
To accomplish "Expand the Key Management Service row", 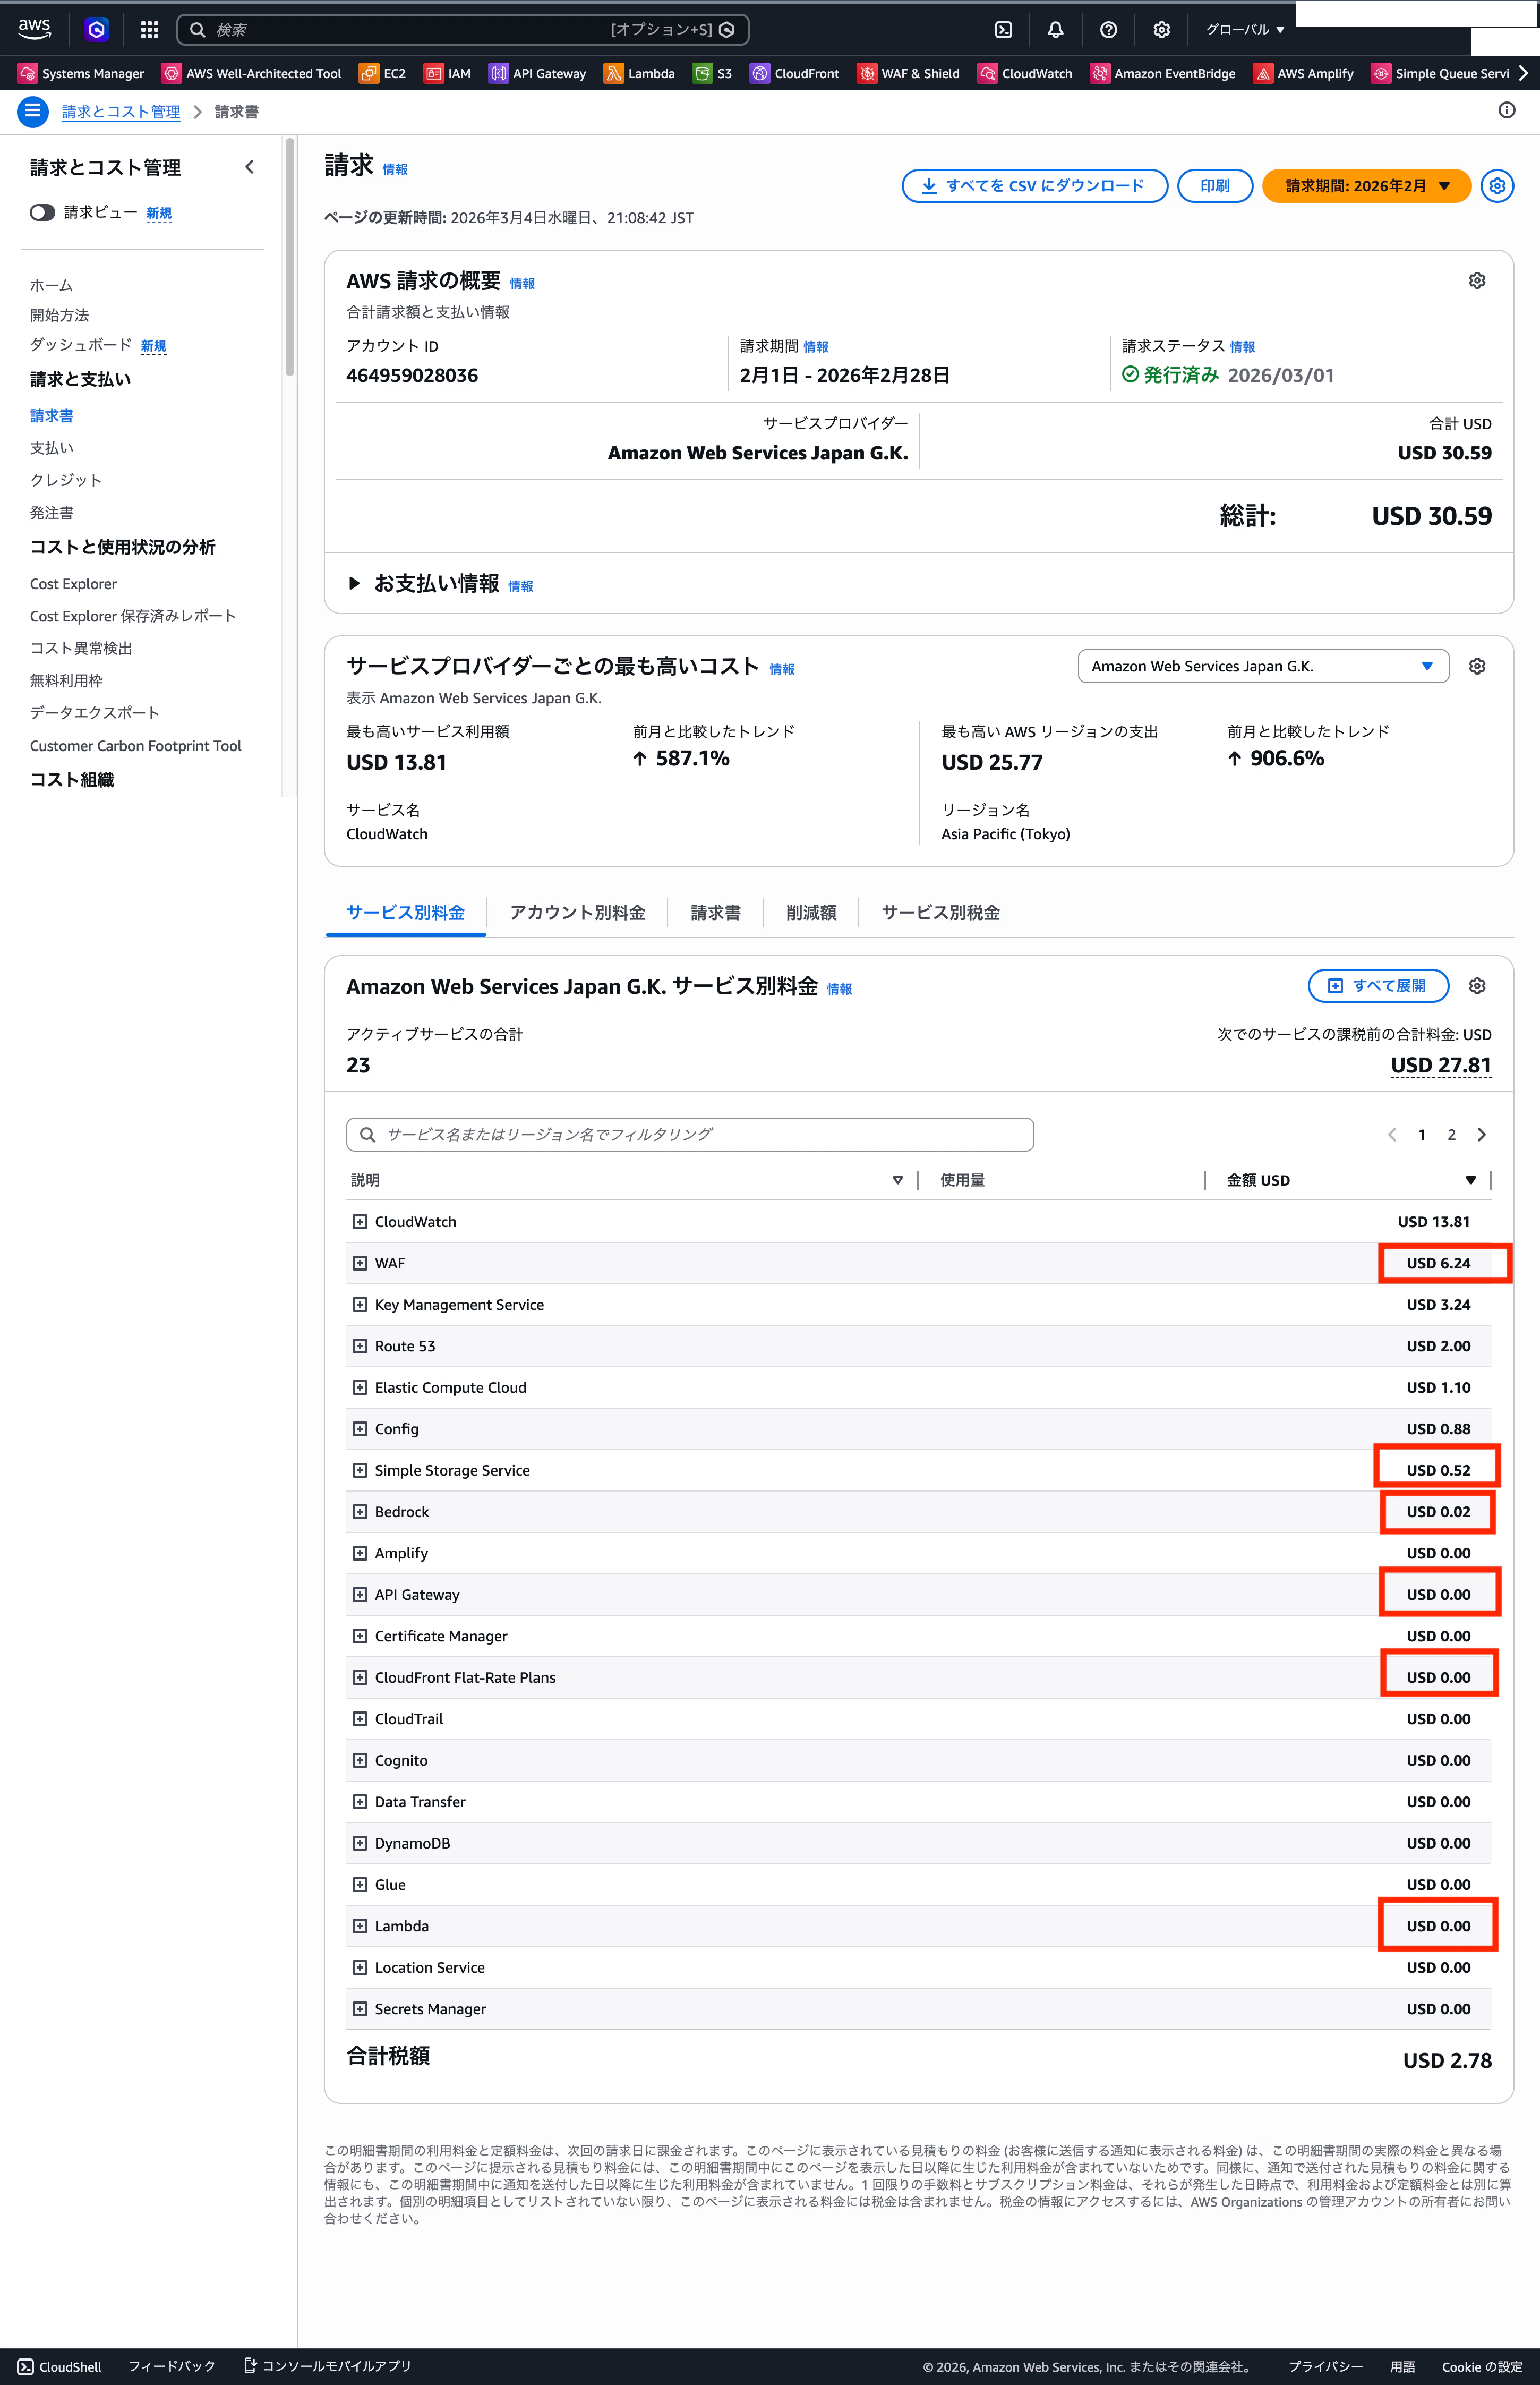I will click(x=360, y=1305).
